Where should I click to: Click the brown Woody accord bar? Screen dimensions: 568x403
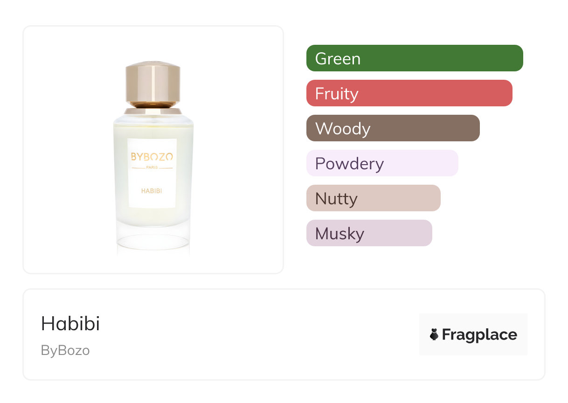[x=393, y=128]
